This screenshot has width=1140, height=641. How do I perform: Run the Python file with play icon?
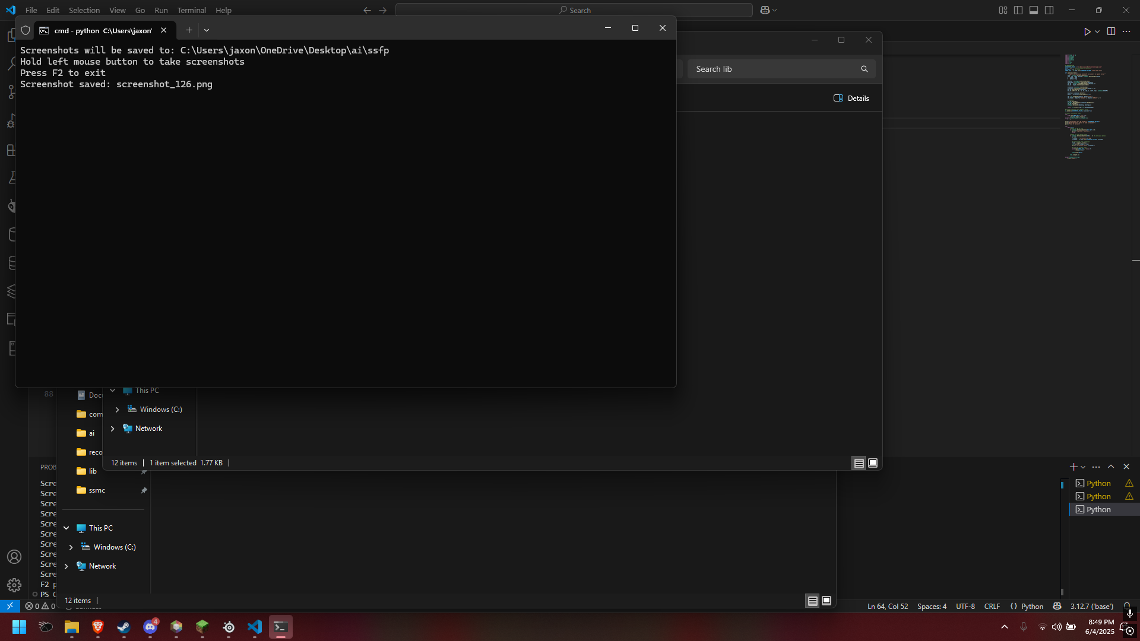(x=1087, y=31)
